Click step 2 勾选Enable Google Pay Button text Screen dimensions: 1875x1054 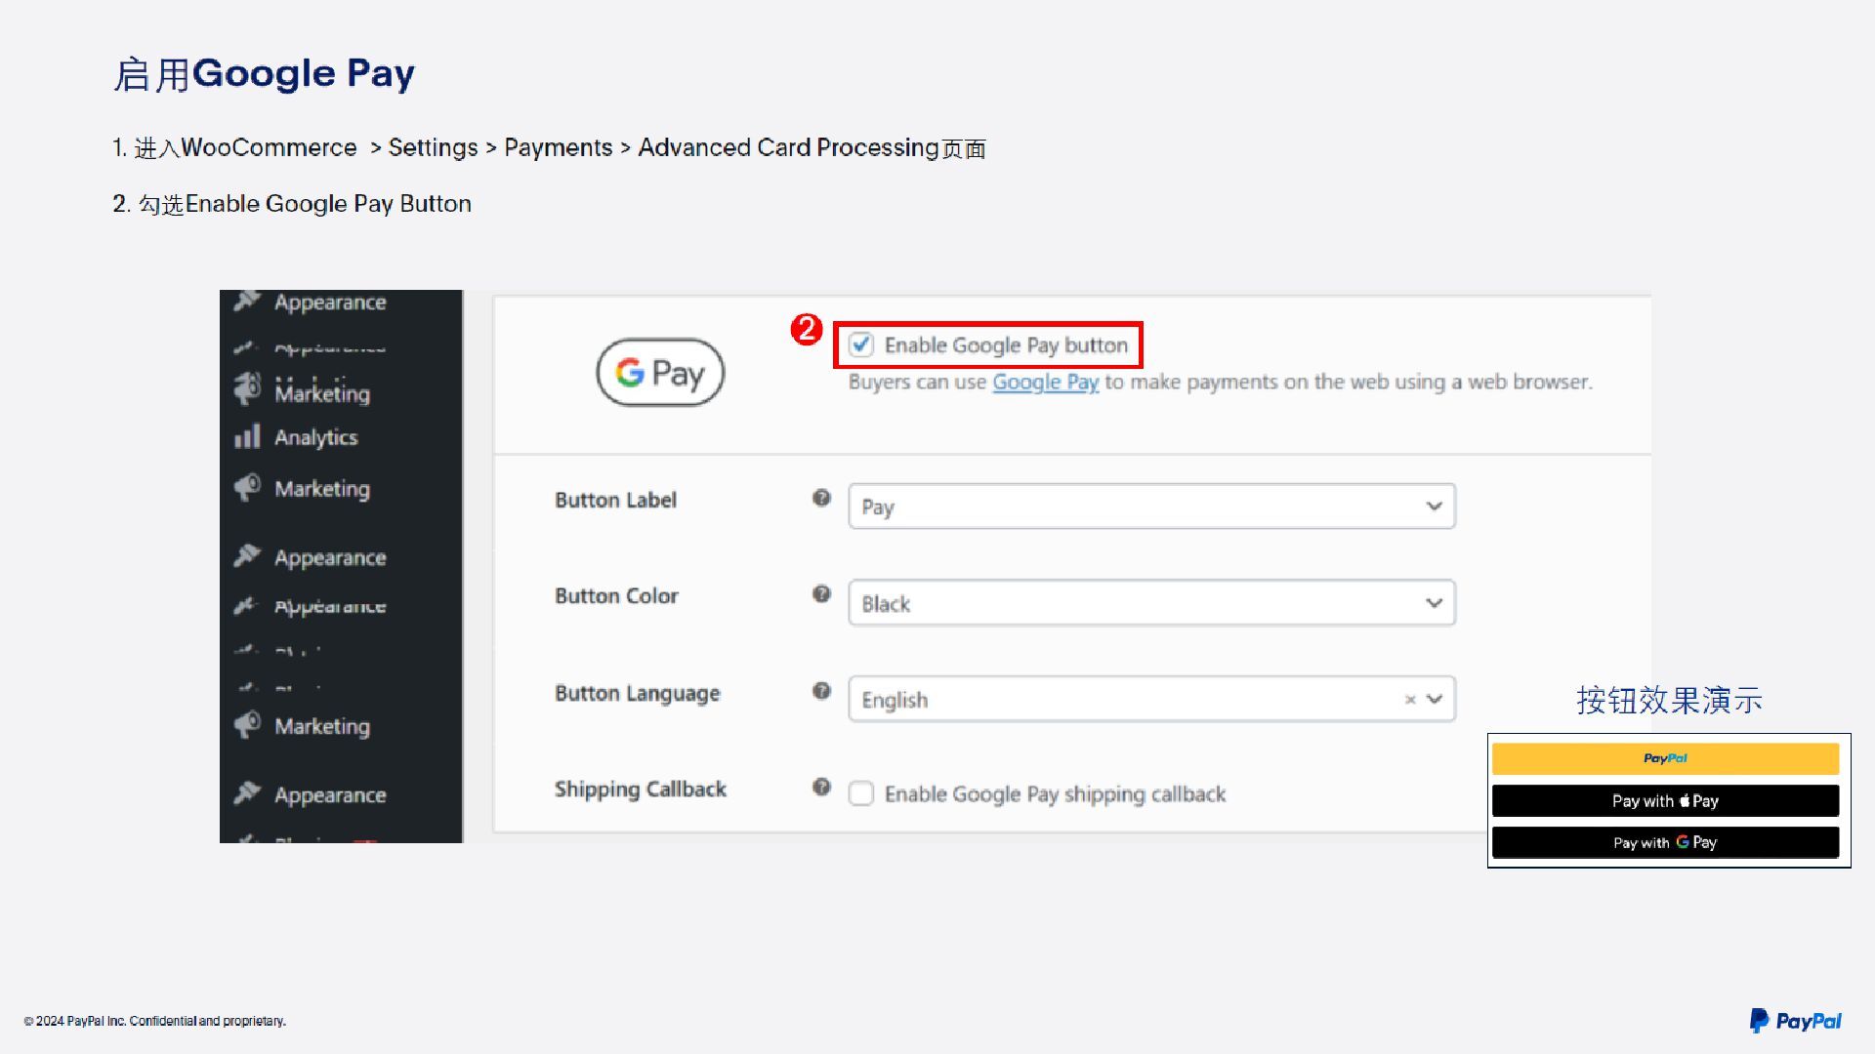tap(291, 203)
